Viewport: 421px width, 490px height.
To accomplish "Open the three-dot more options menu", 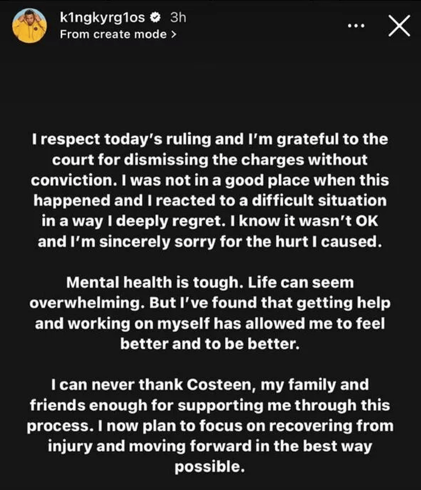I will click(x=357, y=26).
